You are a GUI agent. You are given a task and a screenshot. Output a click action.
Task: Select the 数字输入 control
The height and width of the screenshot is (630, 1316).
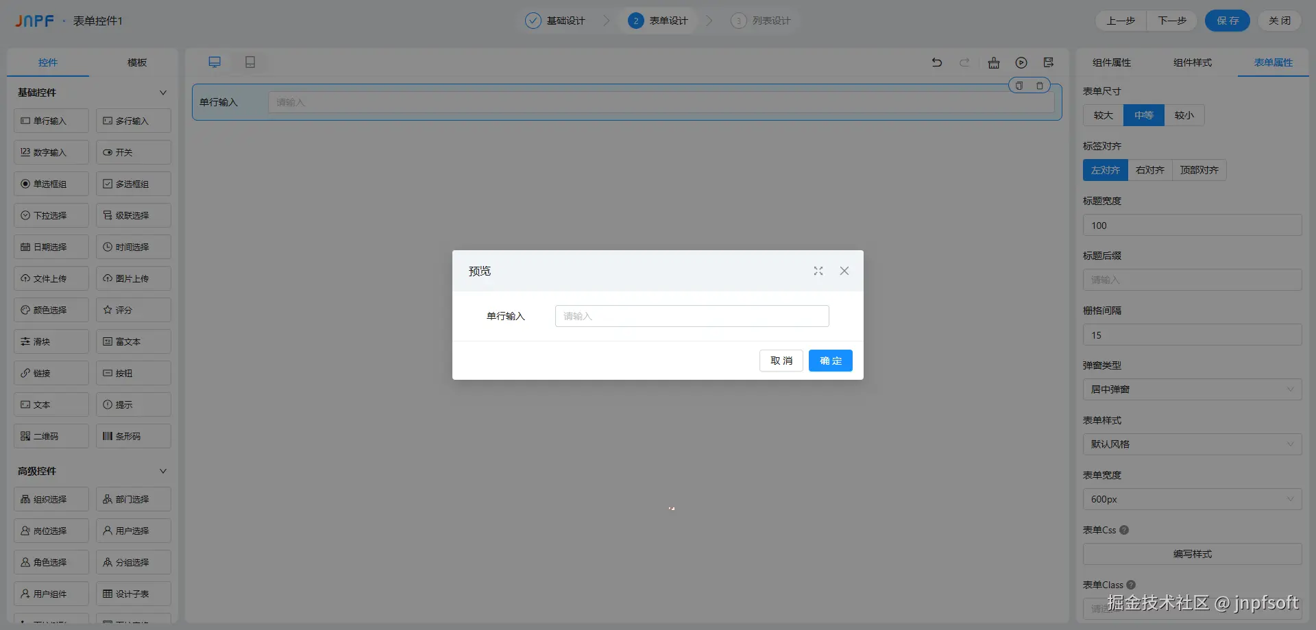[x=51, y=152]
